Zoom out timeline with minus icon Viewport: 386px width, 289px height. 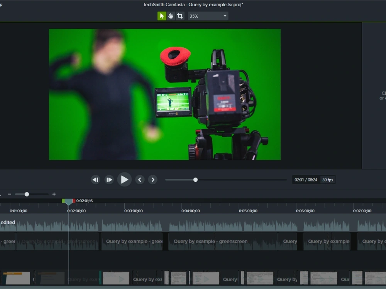(9, 194)
